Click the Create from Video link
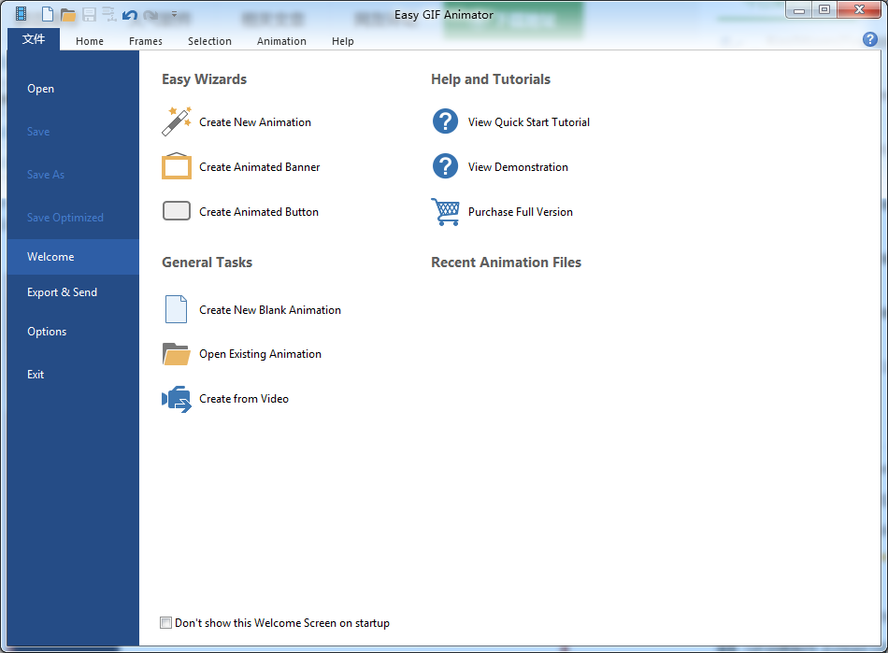Screen dimensions: 888x653 point(244,399)
